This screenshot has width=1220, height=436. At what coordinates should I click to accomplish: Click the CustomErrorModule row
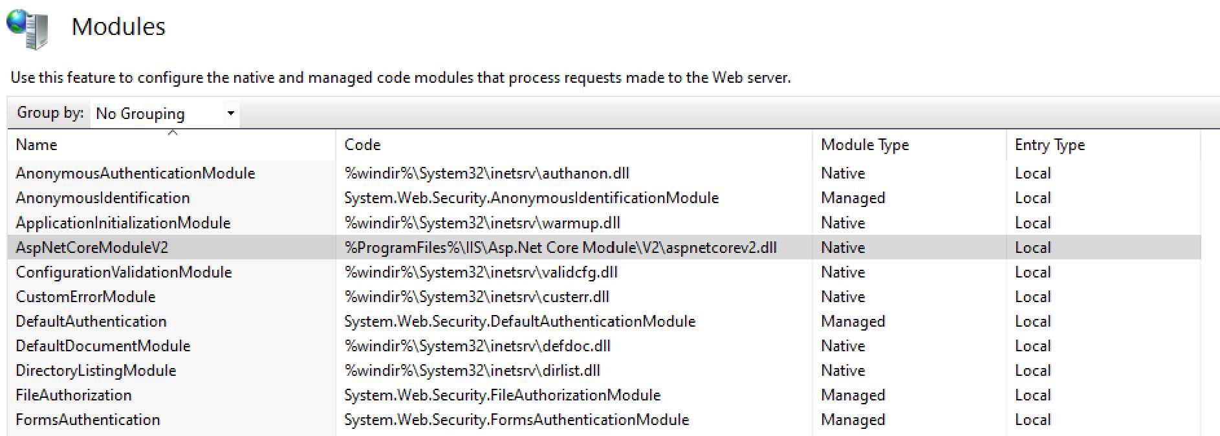[85, 296]
